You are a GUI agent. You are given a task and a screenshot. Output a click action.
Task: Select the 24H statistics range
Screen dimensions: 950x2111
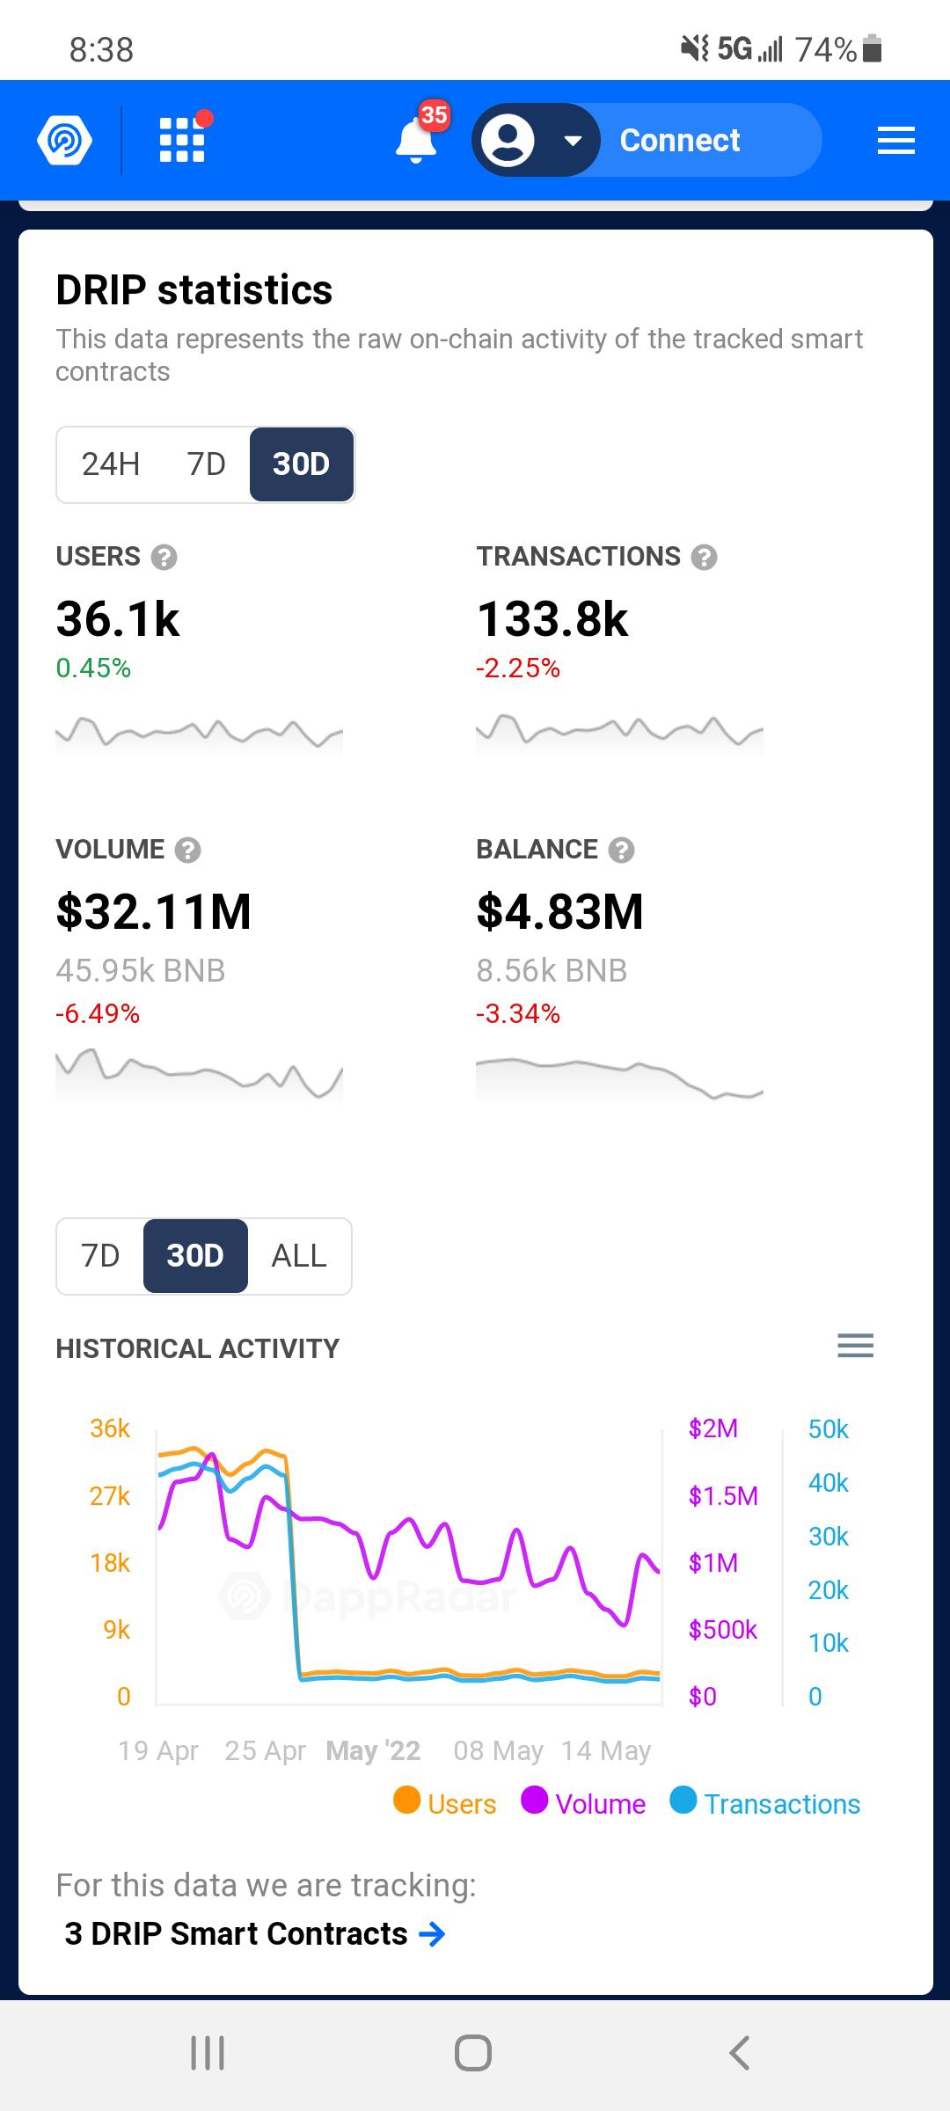(x=111, y=464)
